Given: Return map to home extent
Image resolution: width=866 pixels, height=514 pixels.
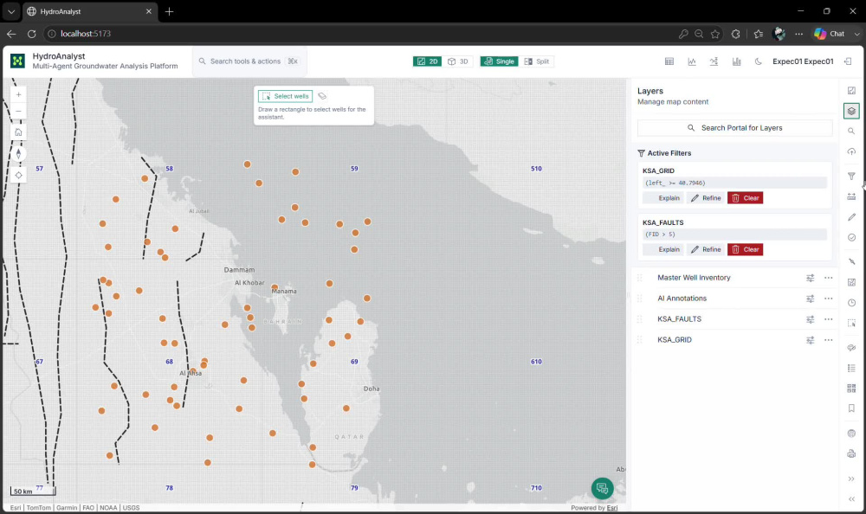Looking at the screenshot, I should tap(18, 132).
